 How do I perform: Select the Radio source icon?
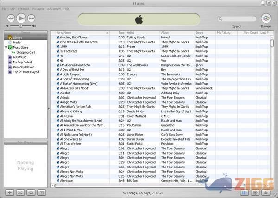(10, 43)
